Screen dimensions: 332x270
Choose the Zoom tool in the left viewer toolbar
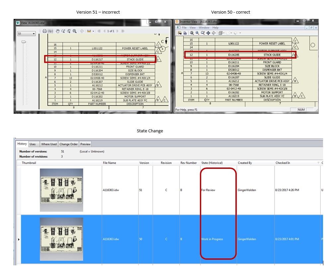[63, 31]
